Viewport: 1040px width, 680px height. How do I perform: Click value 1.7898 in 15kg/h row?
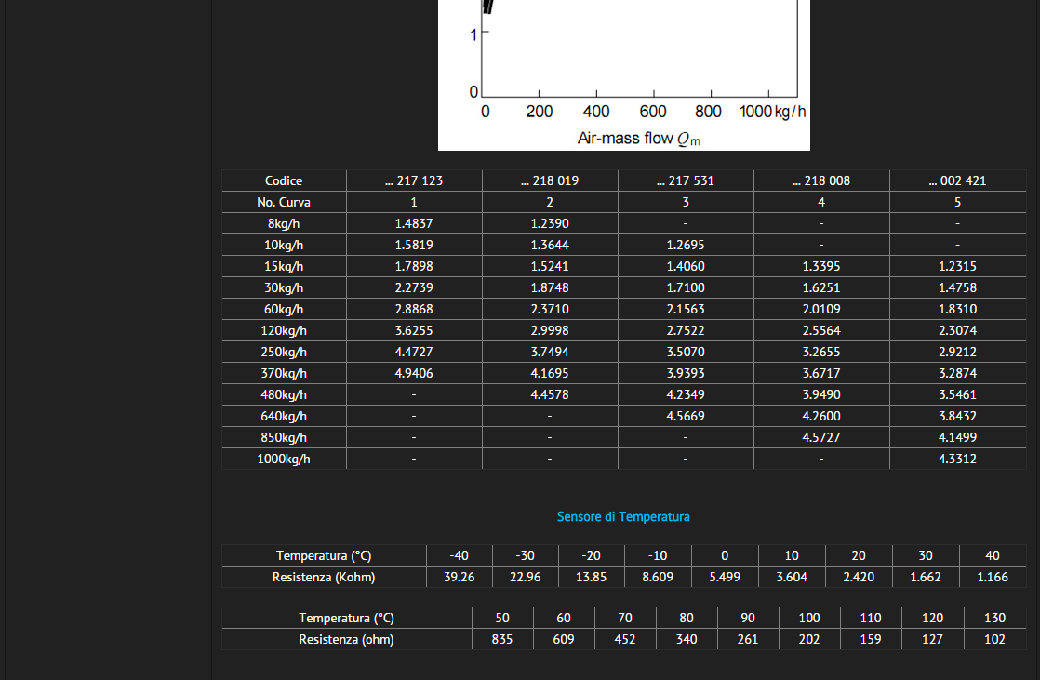point(414,266)
